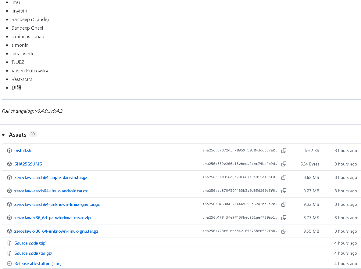Download zeroclaw-x86_64-unknown-linux-gnu.tar.gz
This screenshot has width=361, height=269.
(56, 231)
